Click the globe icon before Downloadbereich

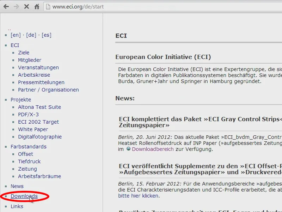coord(128,149)
